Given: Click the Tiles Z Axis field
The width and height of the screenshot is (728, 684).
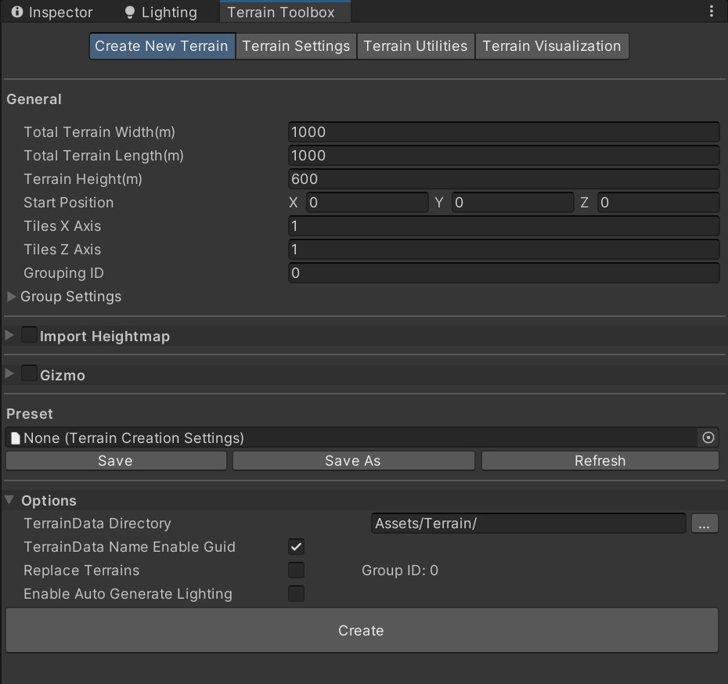Looking at the screenshot, I should (504, 250).
